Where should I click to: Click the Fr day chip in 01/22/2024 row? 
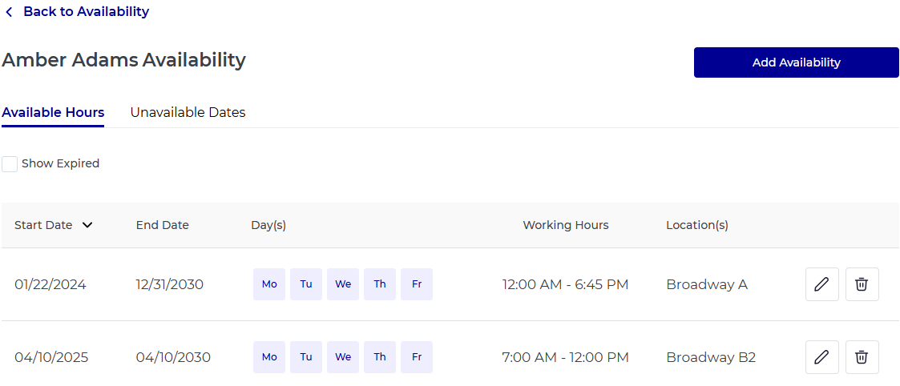pos(417,284)
